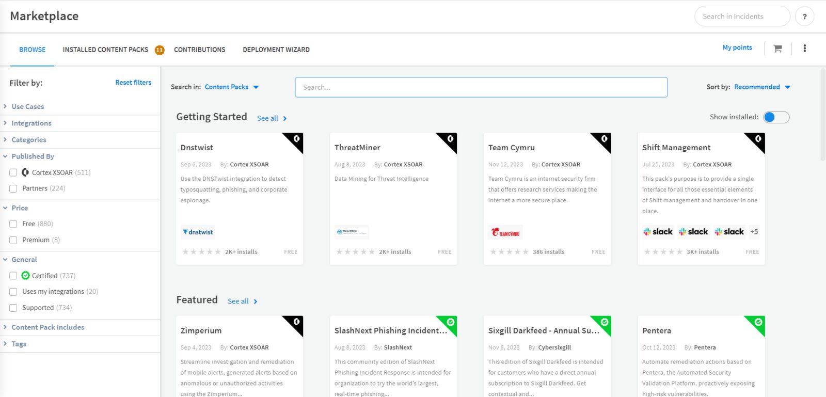Open the Search in Content Packs dropdown
This screenshot has width=826, height=397.
(232, 87)
